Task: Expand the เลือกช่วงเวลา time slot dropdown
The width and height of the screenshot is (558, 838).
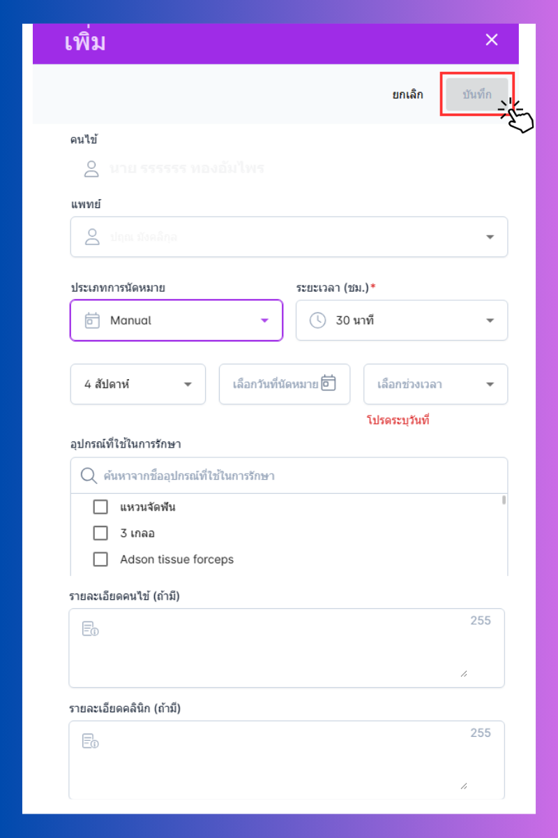Action: point(490,384)
